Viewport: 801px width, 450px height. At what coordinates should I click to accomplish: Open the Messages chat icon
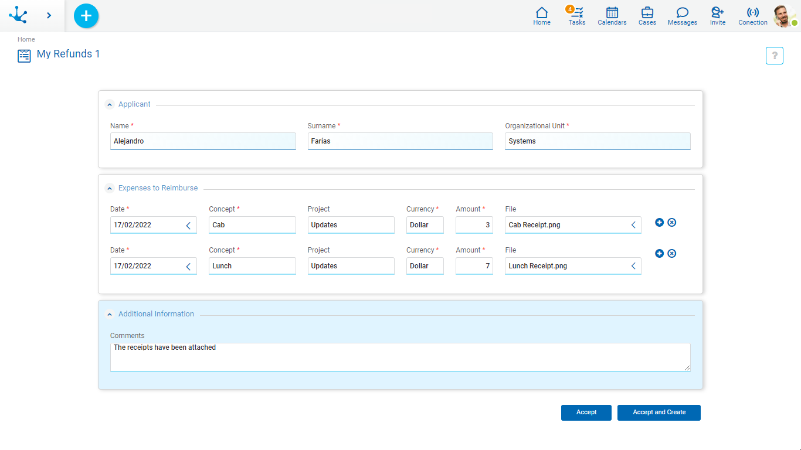pyautogui.click(x=682, y=16)
